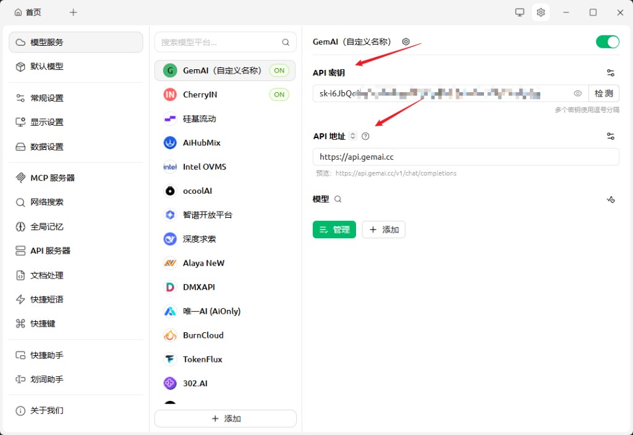Open the help question-mark icon next to API 地址
The width and height of the screenshot is (633, 435).
(x=365, y=136)
